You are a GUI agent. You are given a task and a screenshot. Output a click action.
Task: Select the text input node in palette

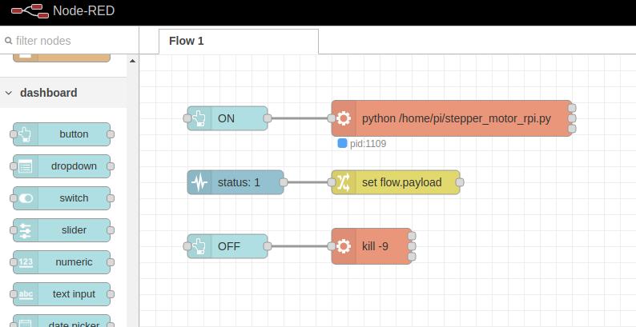click(62, 293)
